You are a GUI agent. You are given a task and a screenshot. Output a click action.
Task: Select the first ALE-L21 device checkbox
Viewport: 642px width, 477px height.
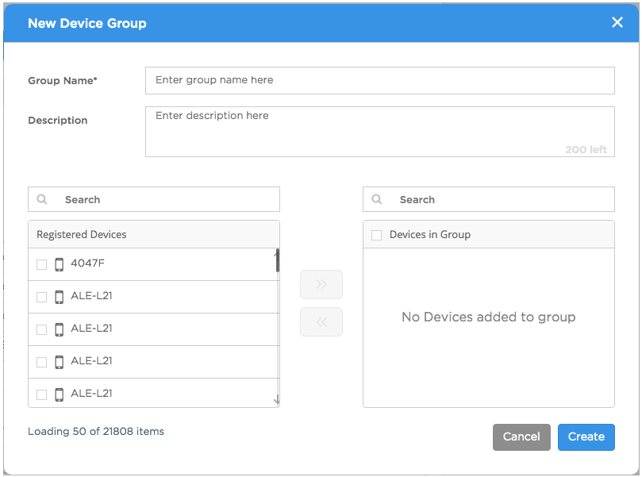[42, 297]
